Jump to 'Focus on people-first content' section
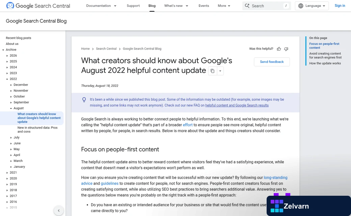This screenshot has width=351, height=216. (x=324, y=46)
